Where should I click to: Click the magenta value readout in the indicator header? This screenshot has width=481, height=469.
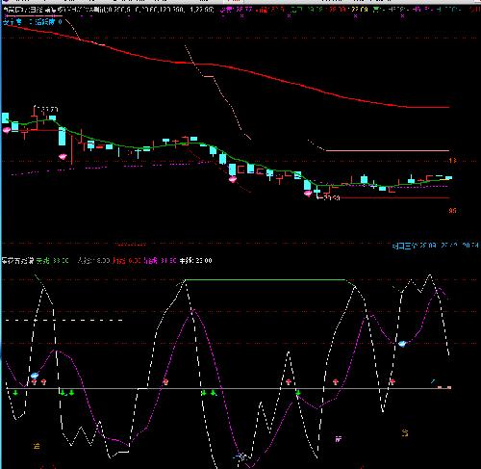[160, 260]
